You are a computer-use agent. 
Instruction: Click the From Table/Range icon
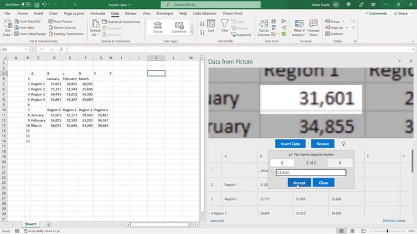point(16,34)
